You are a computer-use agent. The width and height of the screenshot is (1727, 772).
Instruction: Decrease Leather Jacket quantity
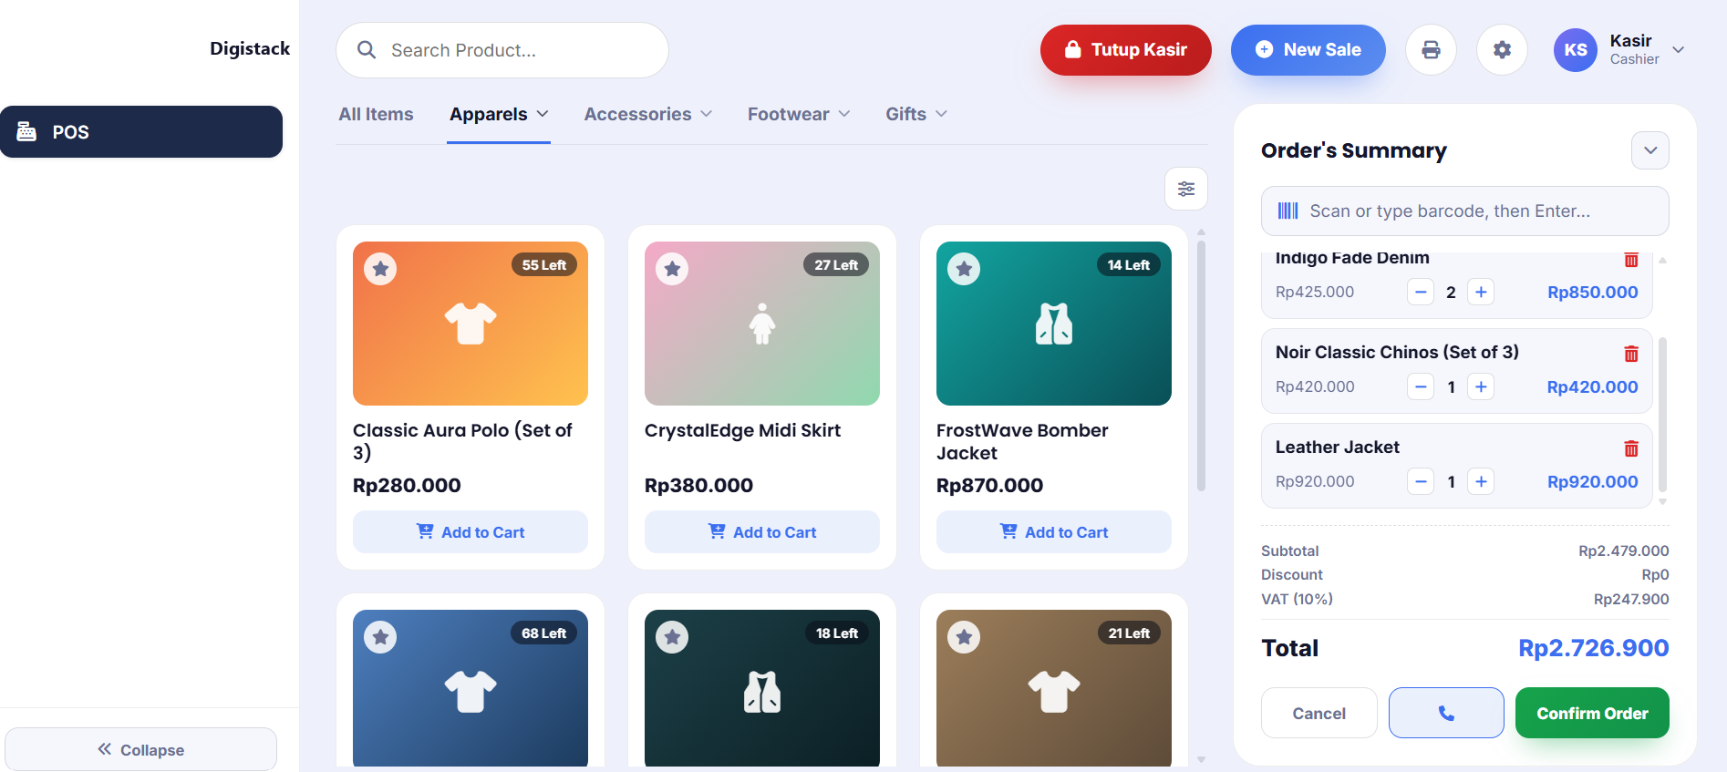click(x=1421, y=482)
